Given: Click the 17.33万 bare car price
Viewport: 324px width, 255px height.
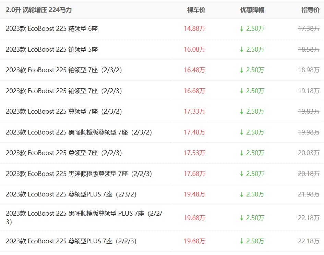Looking at the screenshot, I should (x=194, y=111).
